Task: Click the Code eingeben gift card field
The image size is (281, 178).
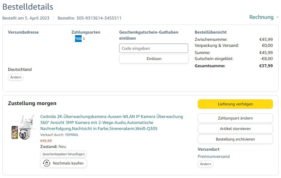Action: point(153,48)
